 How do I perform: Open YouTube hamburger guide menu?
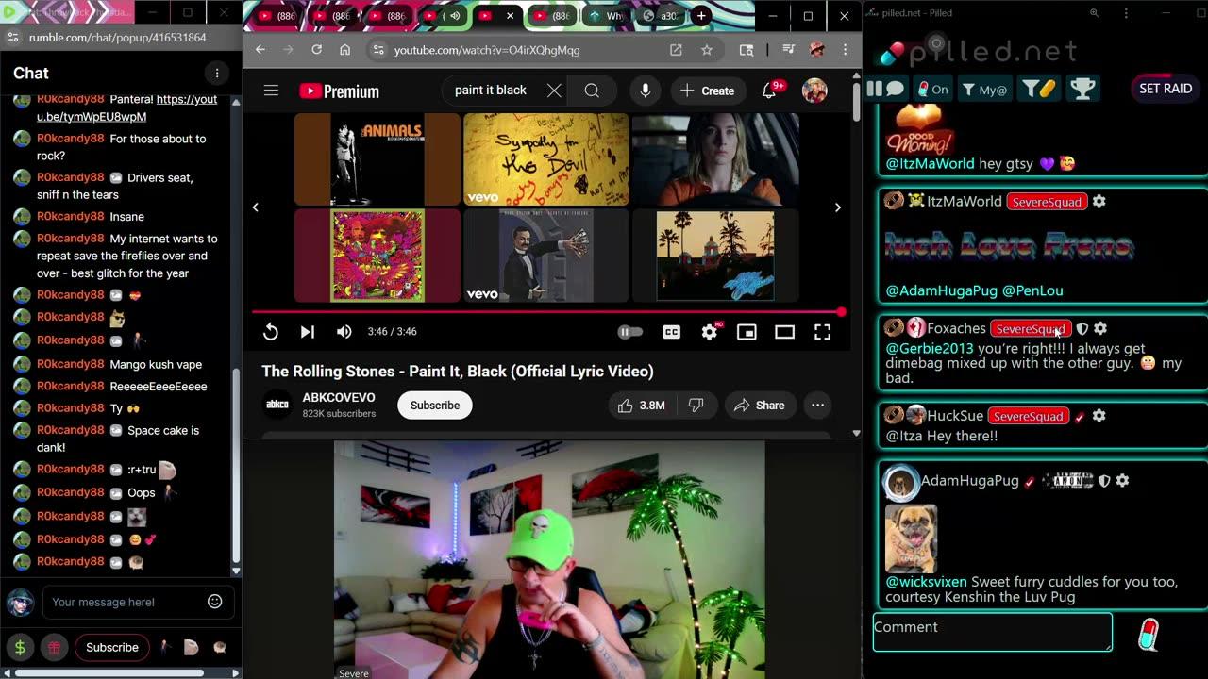[x=271, y=91]
